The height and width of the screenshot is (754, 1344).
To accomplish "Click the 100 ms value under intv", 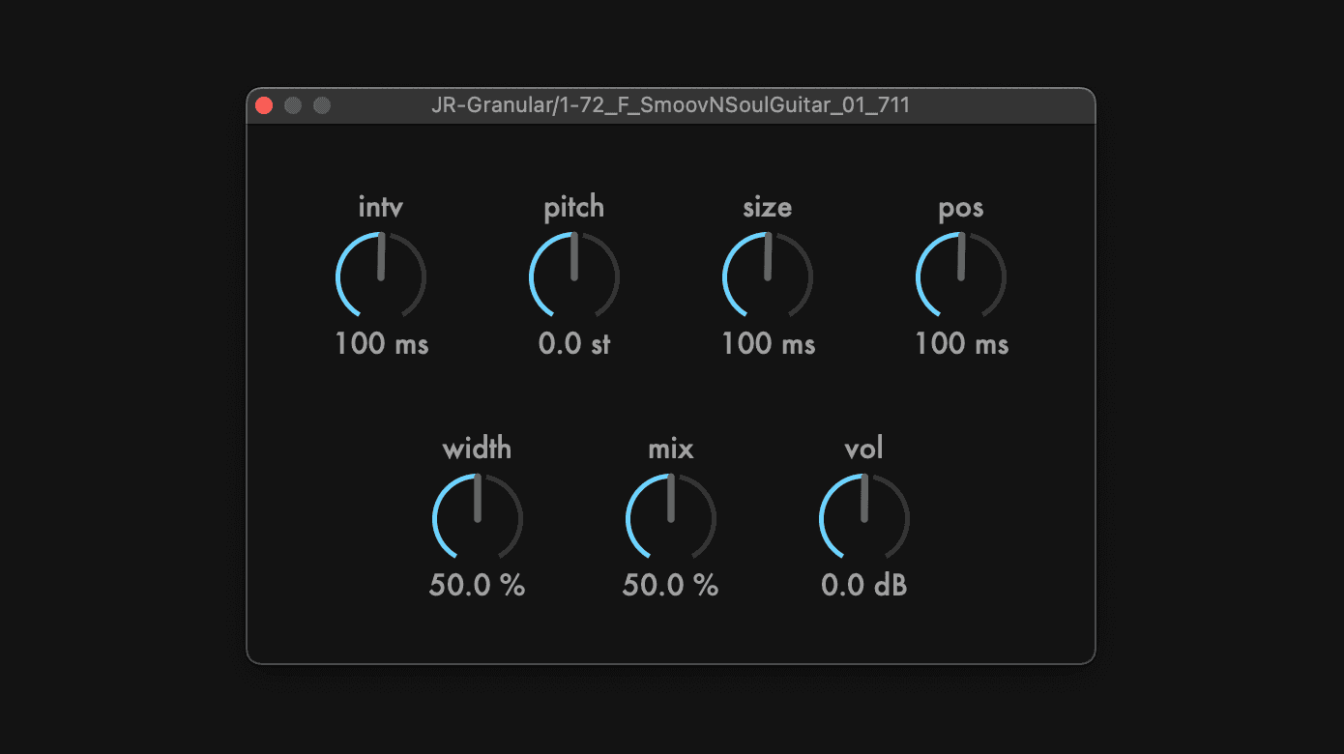I will (x=381, y=344).
